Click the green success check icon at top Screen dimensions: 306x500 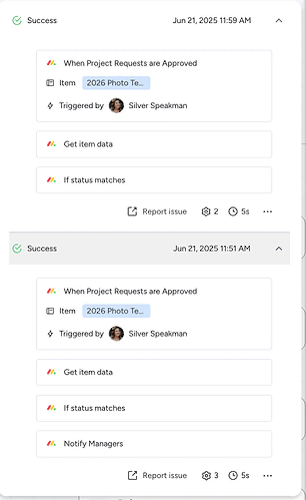pyautogui.click(x=17, y=21)
